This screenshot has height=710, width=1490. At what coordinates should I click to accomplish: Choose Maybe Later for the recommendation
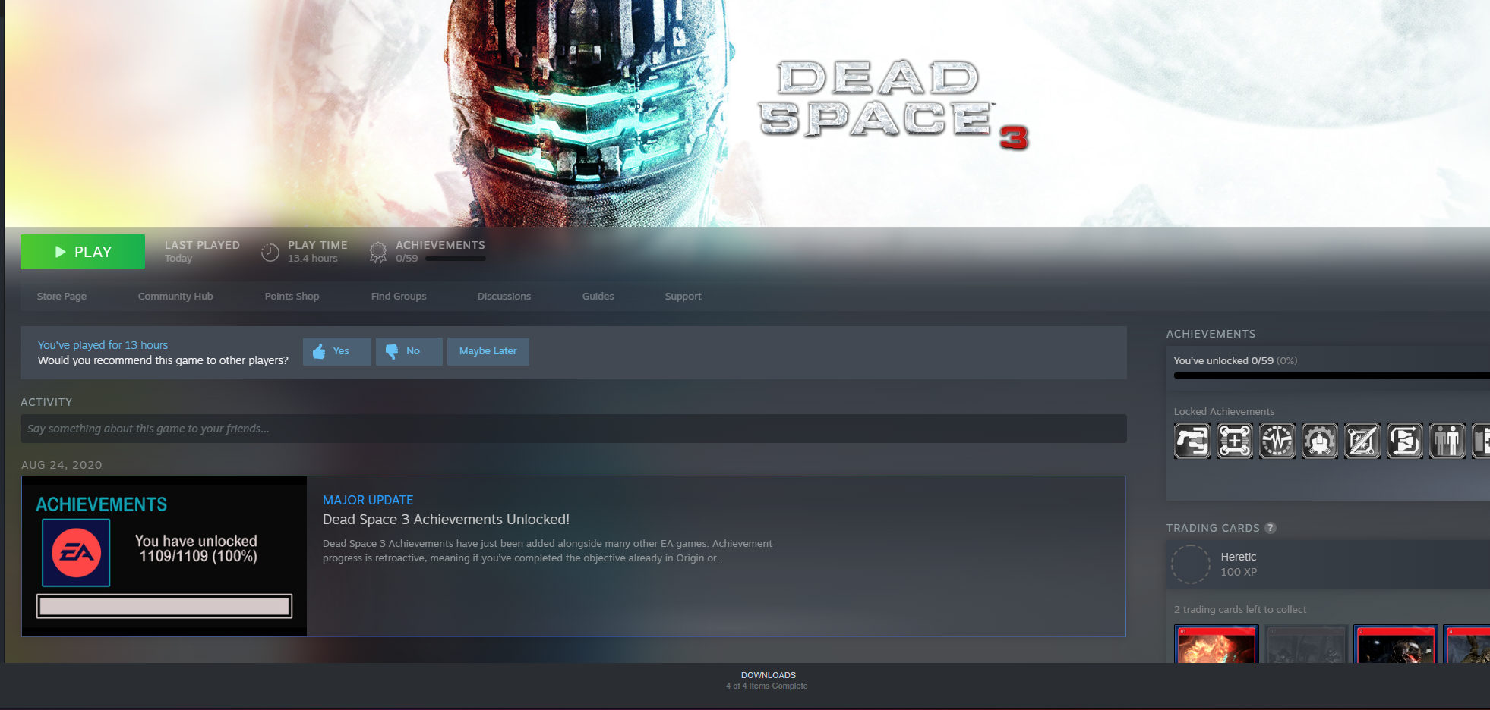click(488, 351)
